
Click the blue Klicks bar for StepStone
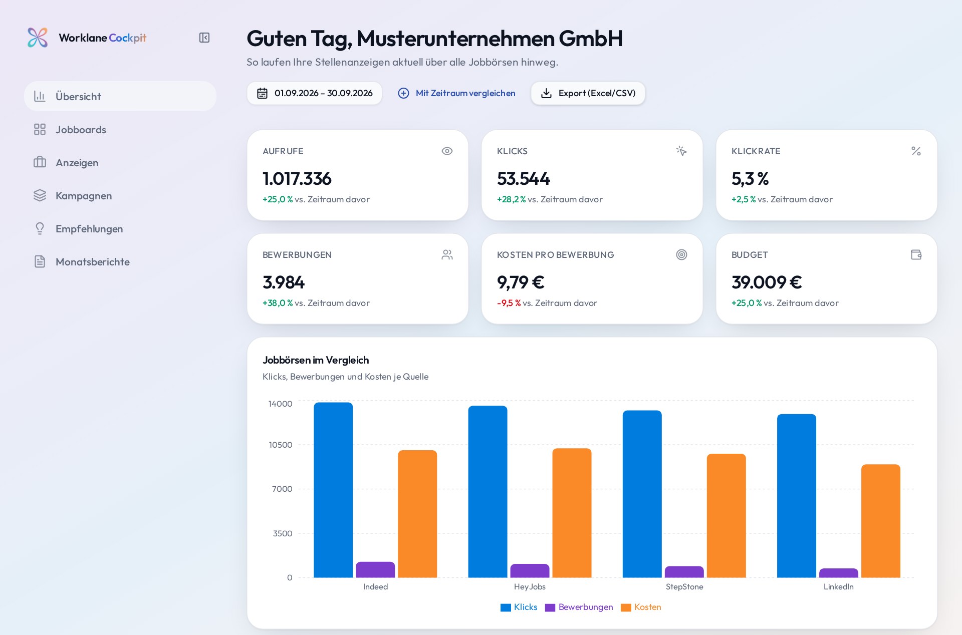coord(642,494)
